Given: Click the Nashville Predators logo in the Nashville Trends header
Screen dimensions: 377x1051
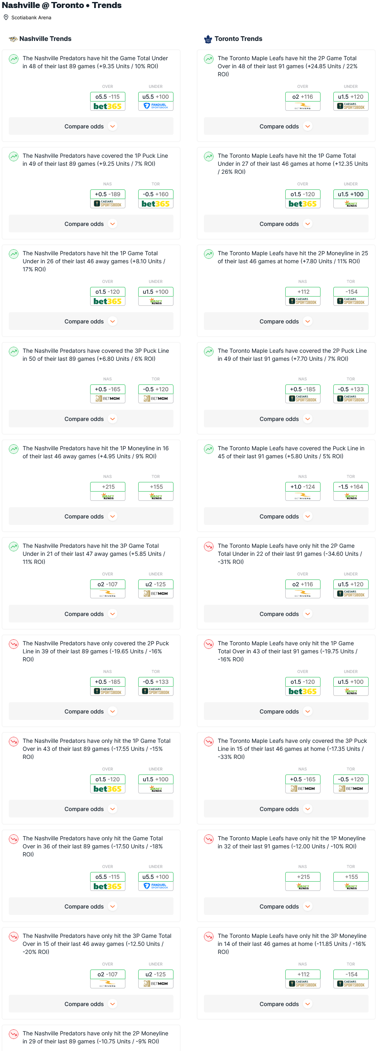Looking at the screenshot, I should pyautogui.click(x=14, y=39).
